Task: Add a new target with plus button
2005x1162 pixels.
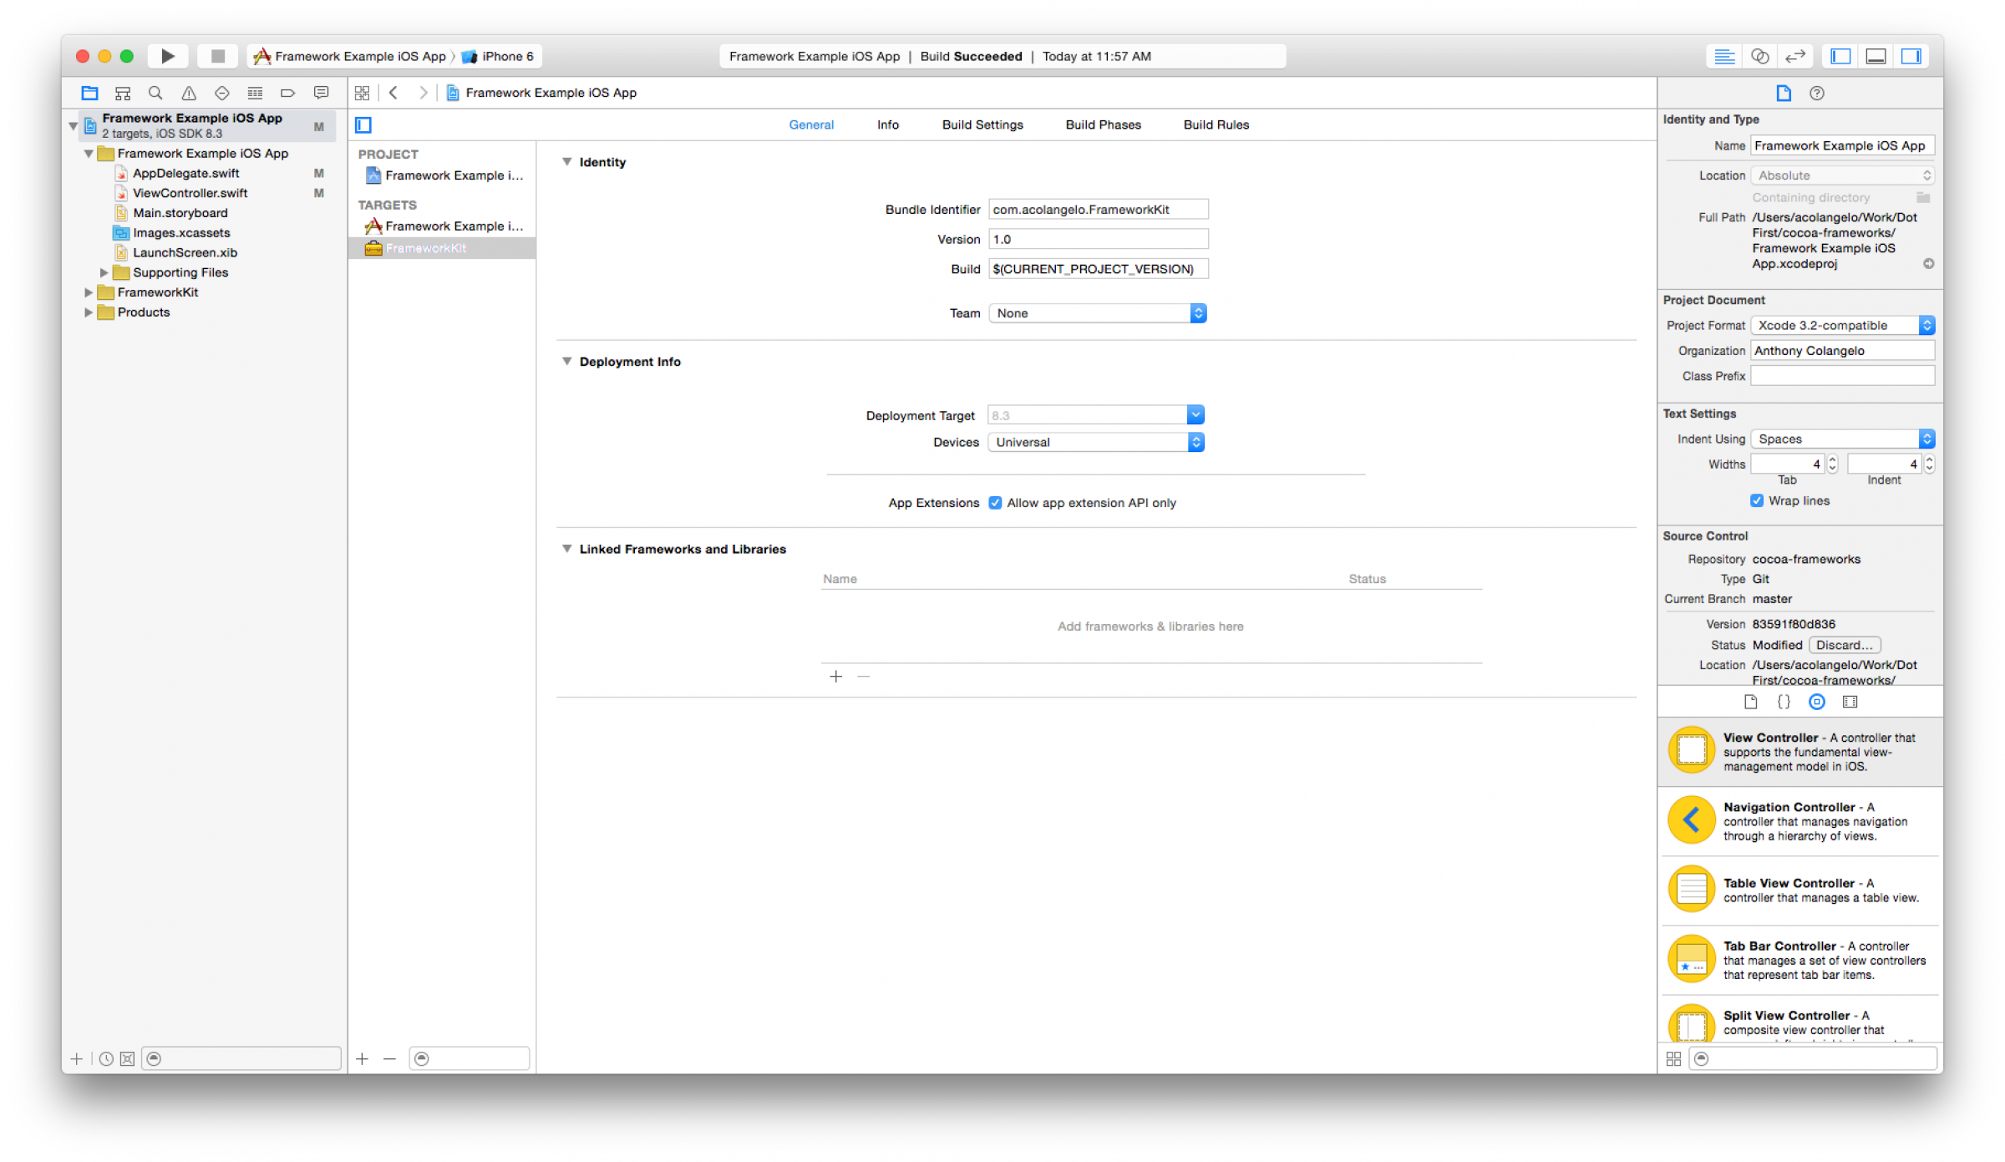Action: [x=362, y=1058]
